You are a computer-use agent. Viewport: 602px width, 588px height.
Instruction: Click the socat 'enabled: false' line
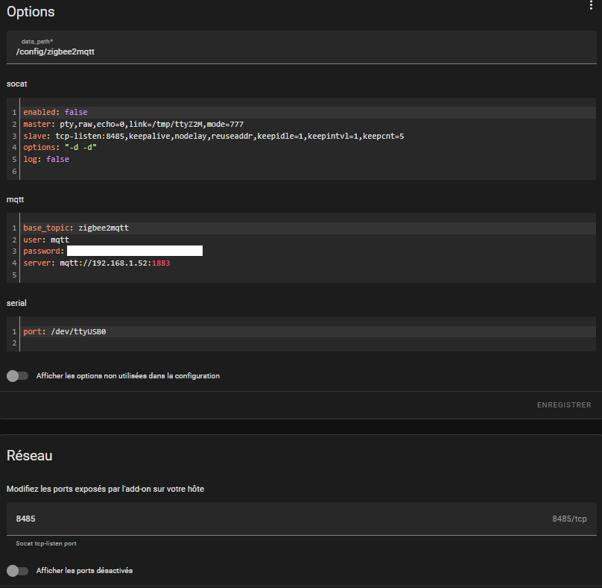click(55, 112)
